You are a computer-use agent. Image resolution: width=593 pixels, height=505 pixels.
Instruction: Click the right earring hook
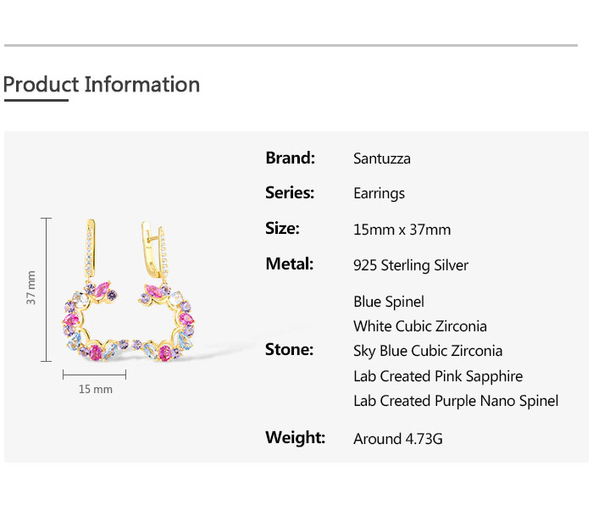point(154,248)
